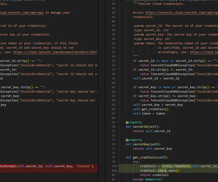The height and width of the screenshot is (182, 218).
Task: Click 'except NameError:' on line 82
Action: click(x=148, y=179)
